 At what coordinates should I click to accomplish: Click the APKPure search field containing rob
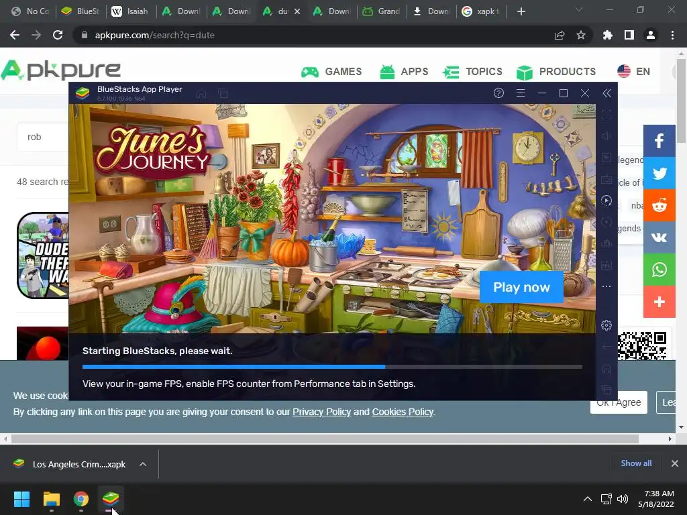43,137
